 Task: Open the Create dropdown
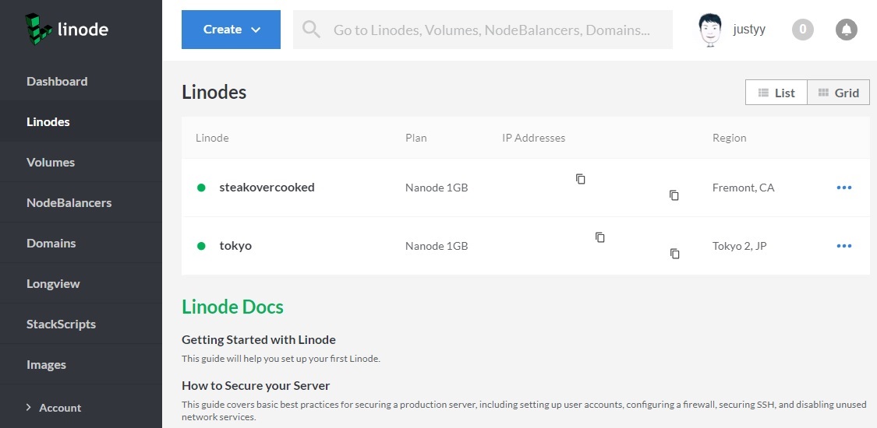point(231,30)
